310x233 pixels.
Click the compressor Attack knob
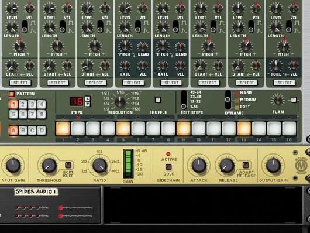pos(199,165)
